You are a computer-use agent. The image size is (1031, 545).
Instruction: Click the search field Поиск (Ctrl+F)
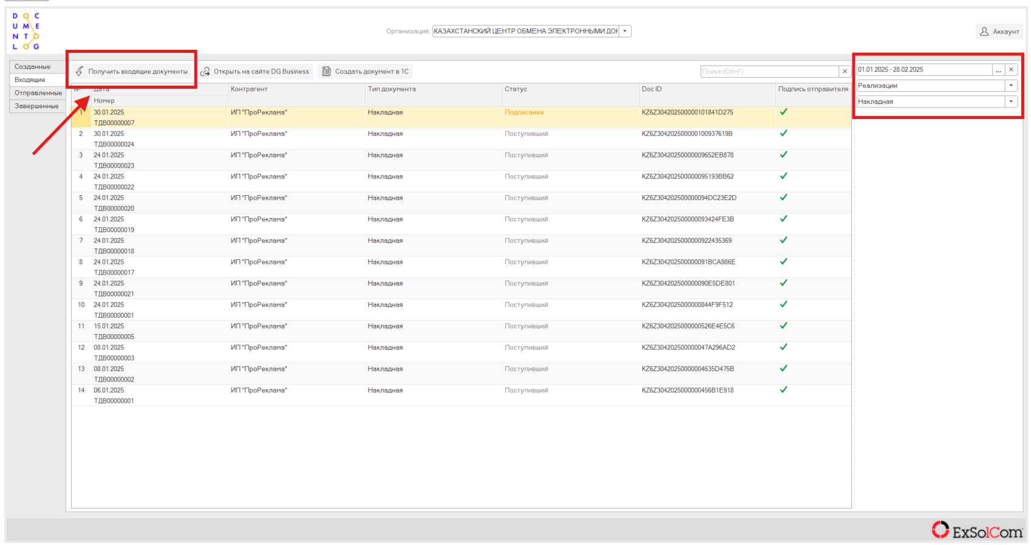click(769, 72)
